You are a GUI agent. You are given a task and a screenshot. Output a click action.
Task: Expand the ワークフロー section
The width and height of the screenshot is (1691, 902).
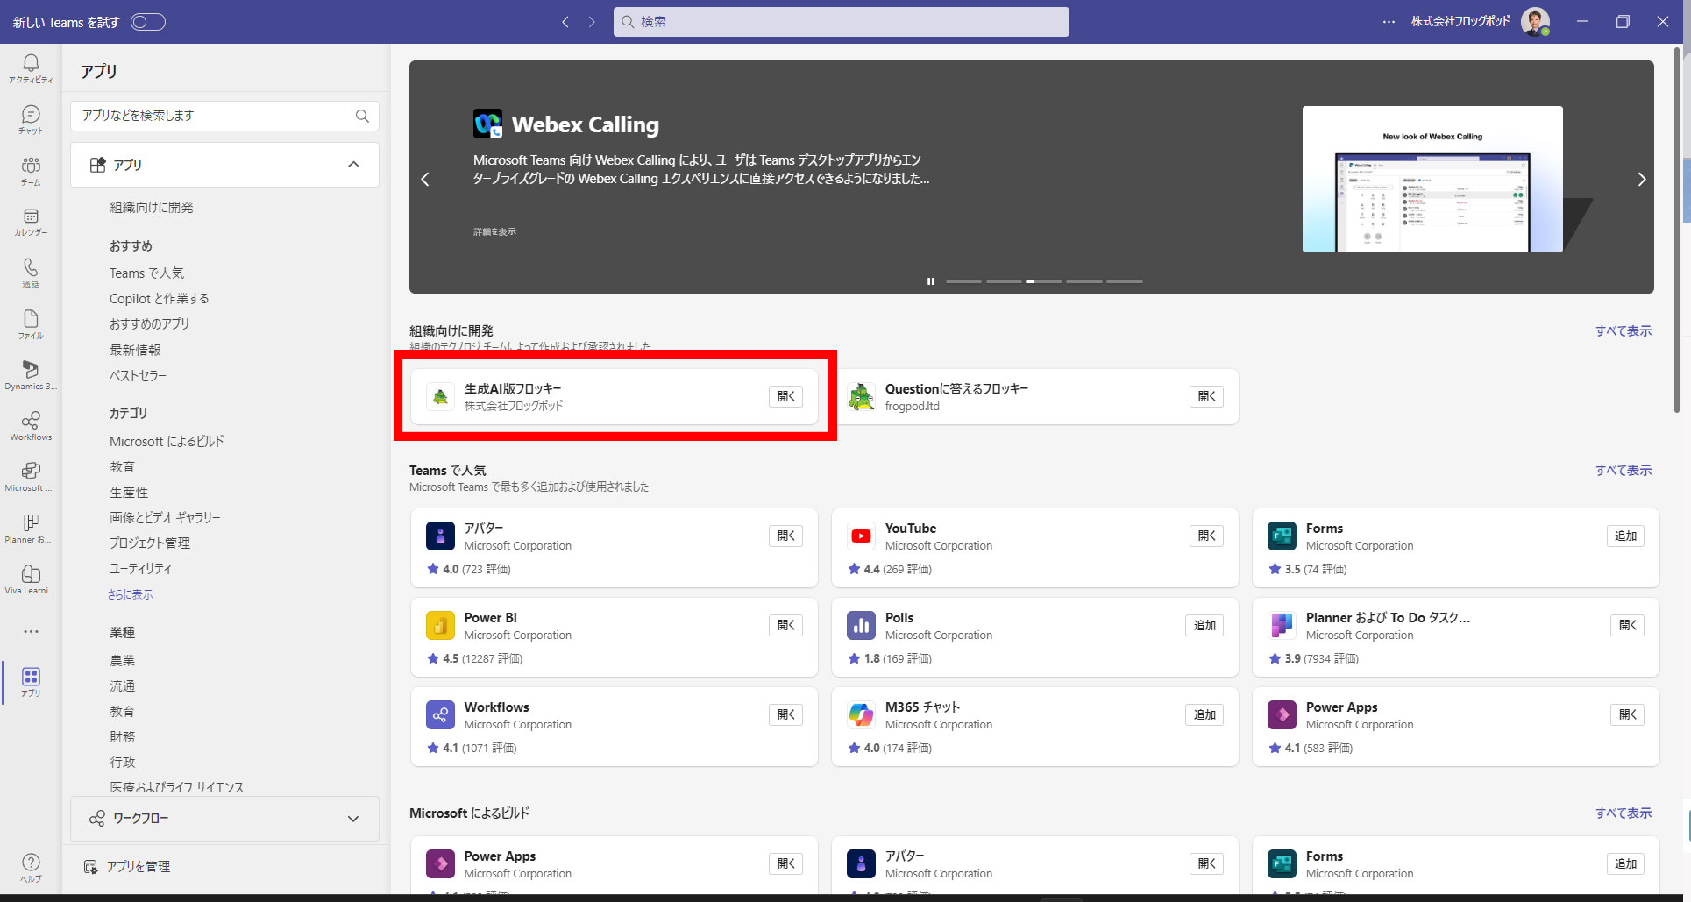point(353,819)
